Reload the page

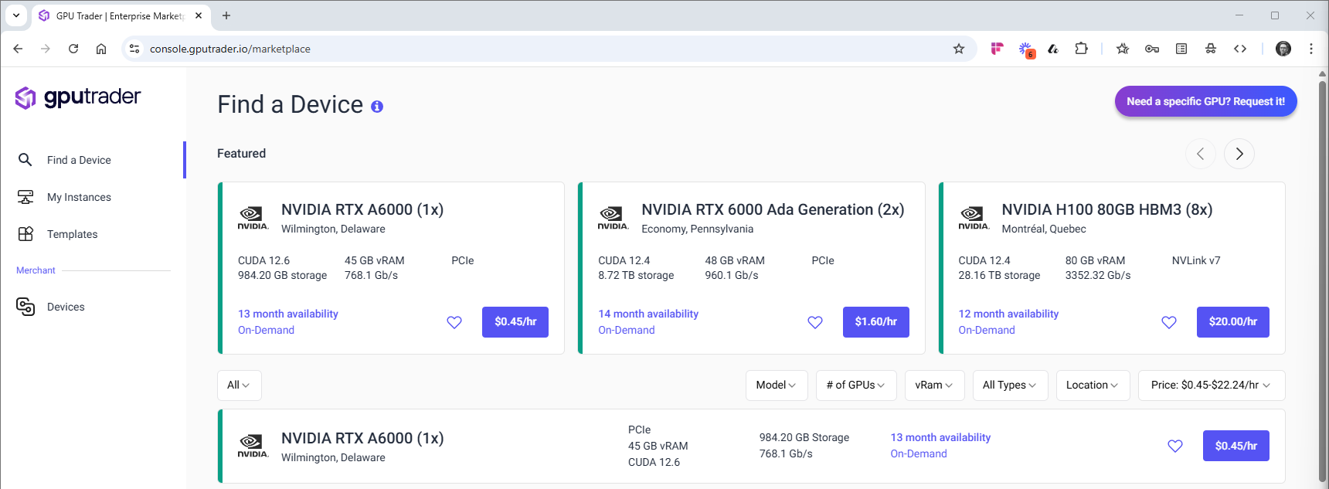click(73, 49)
